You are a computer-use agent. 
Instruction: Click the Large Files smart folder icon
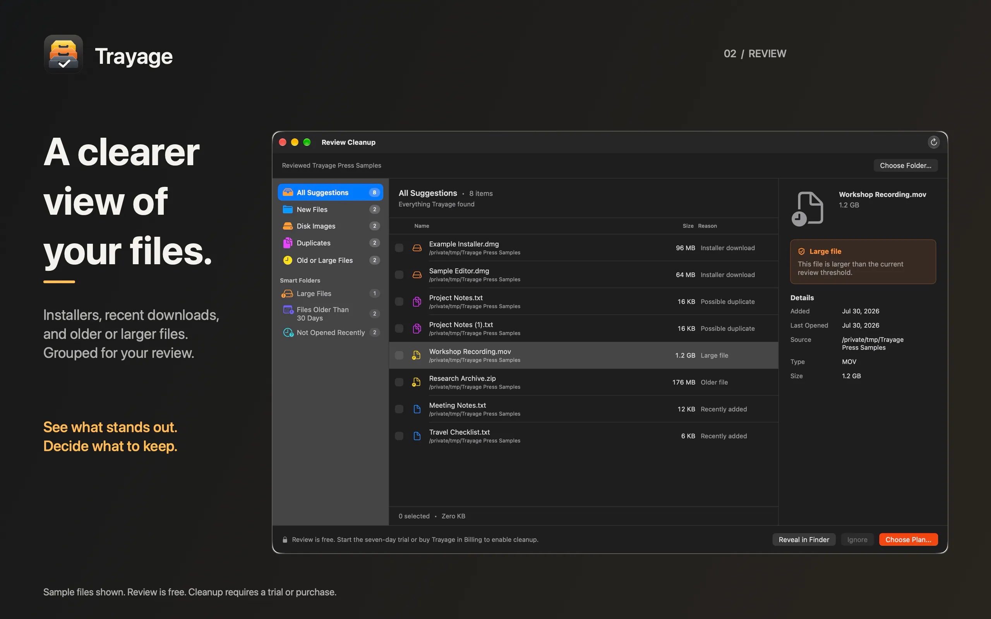(288, 294)
